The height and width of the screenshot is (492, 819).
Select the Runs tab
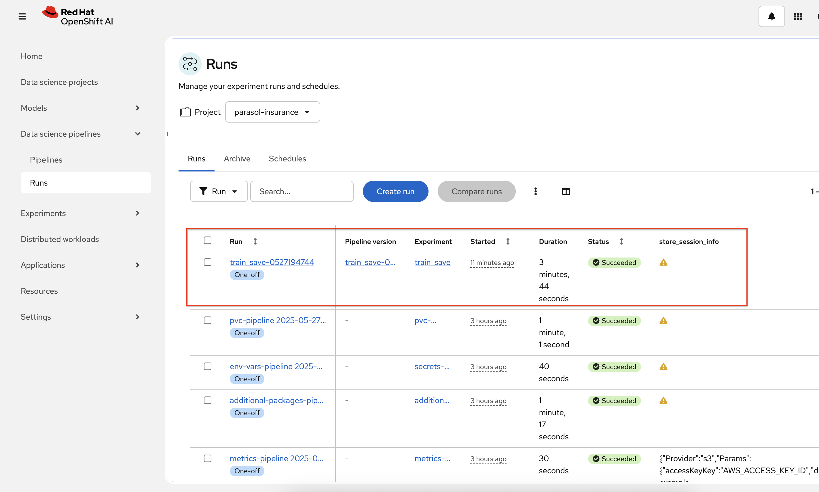(x=196, y=159)
